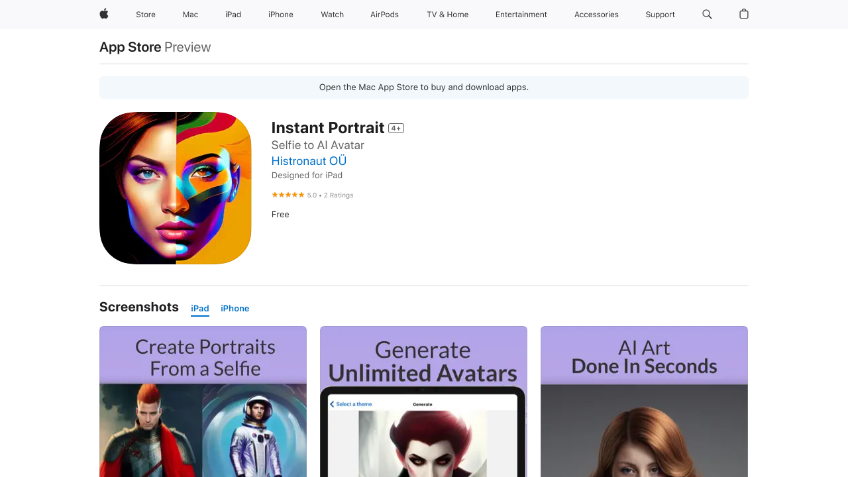Open the Entertainment menu item

click(x=521, y=15)
